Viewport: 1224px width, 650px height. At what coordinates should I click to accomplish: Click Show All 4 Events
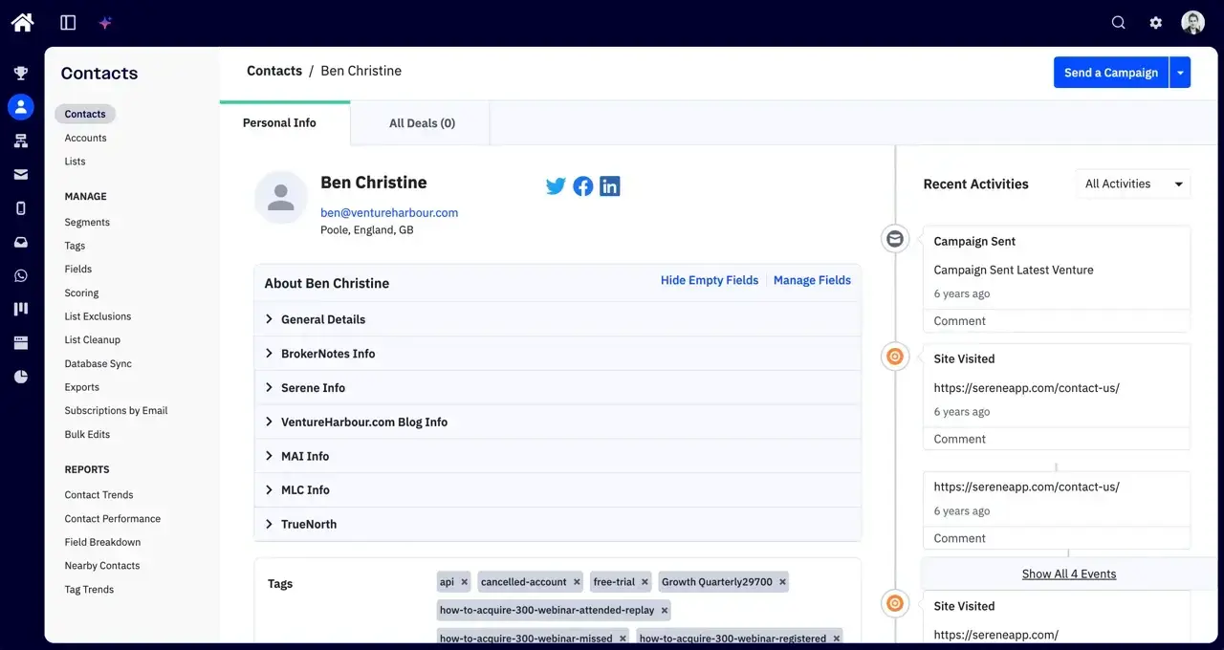pos(1069,574)
